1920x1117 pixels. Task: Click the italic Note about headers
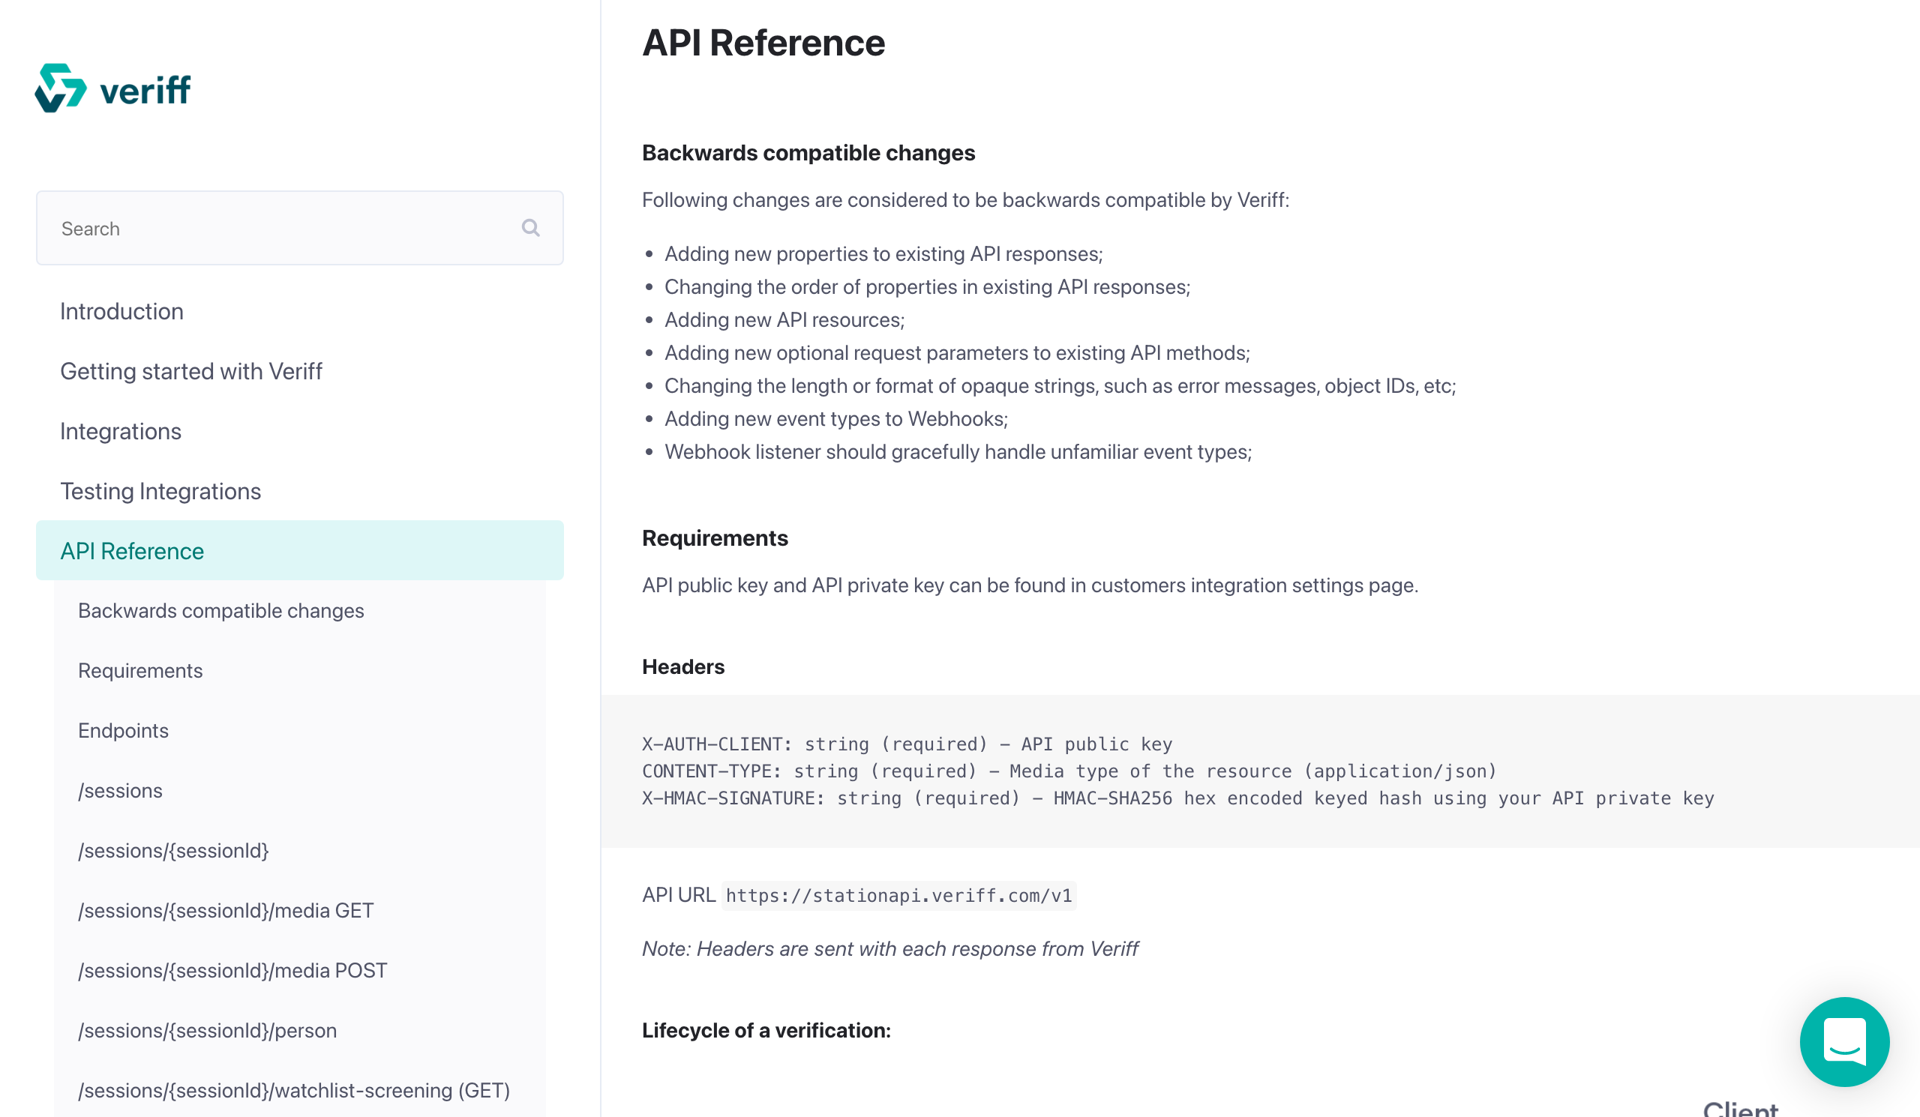890,949
